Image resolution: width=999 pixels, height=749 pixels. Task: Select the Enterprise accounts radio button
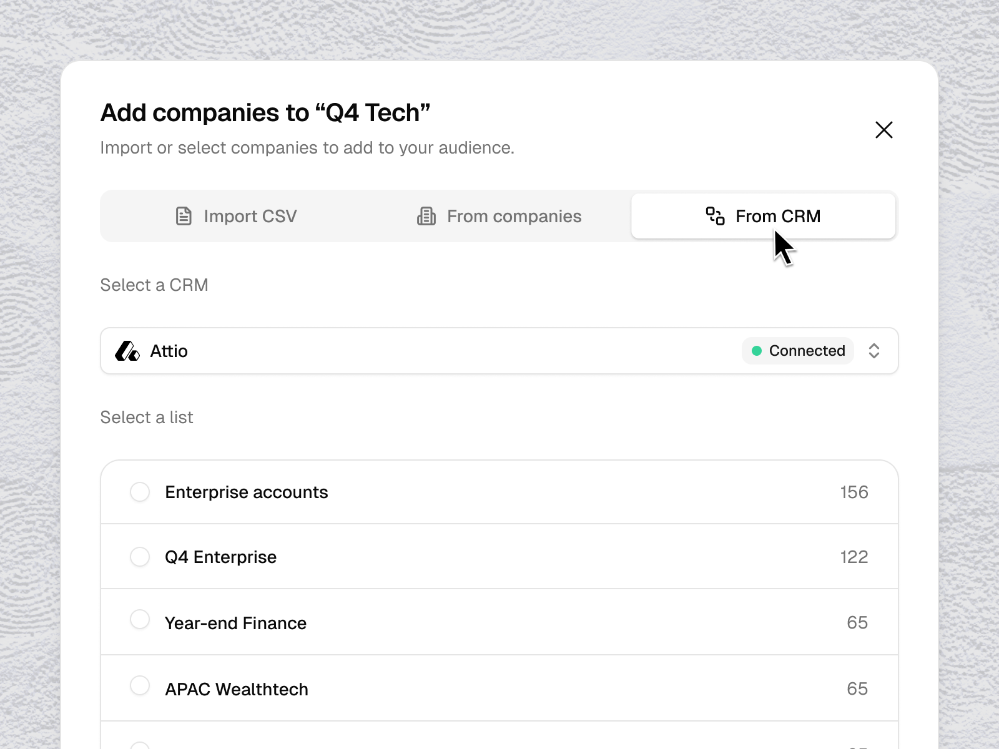point(140,492)
